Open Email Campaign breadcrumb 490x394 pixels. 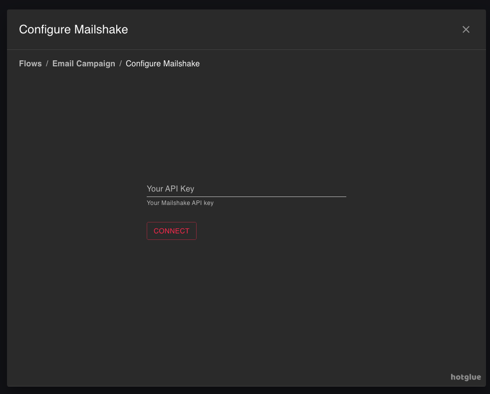84,63
